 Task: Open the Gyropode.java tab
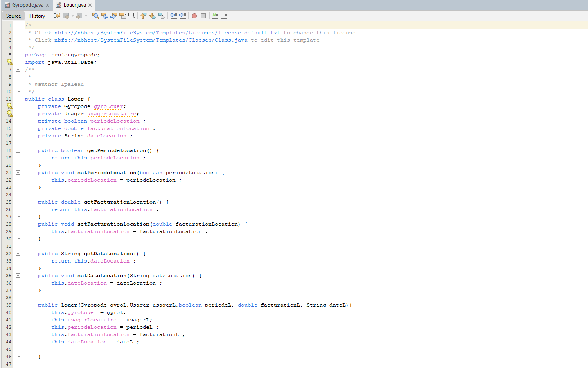(27, 5)
